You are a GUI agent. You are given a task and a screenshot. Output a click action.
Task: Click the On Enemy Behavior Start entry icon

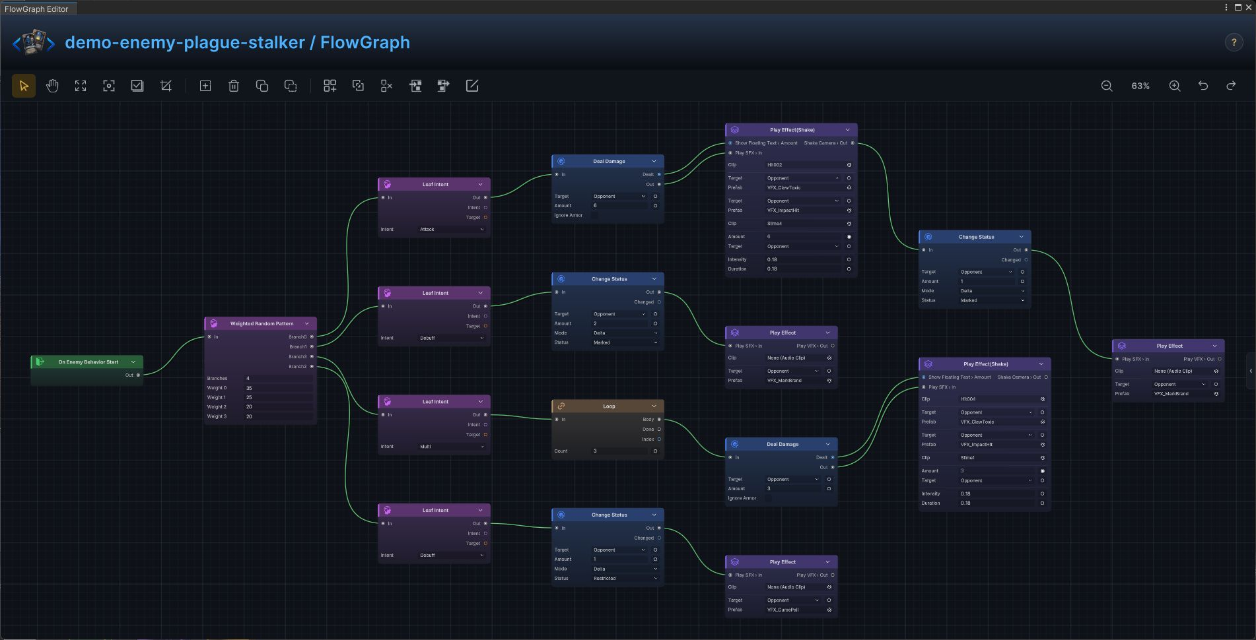pyautogui.click(x=40, y=362)
